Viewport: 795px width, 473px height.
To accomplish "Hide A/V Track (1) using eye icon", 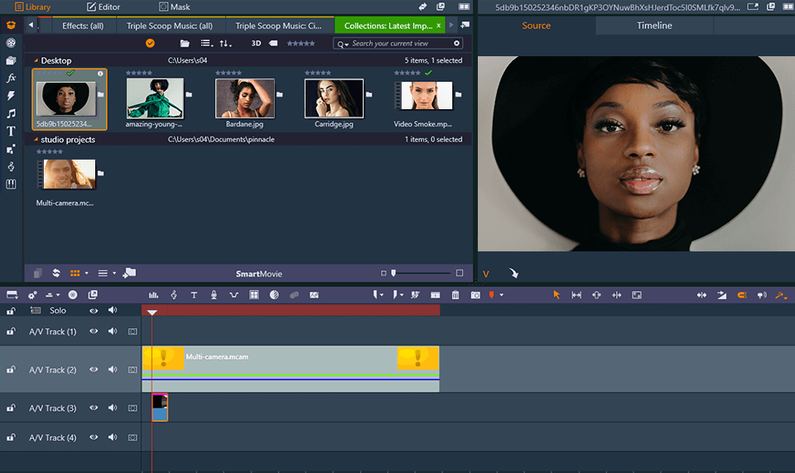I will (94, 332).
